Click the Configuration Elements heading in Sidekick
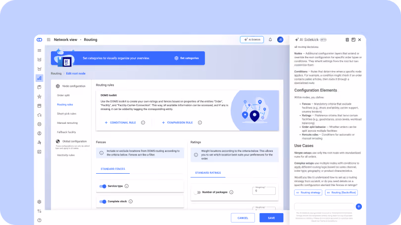Viewport: 401px width, 225px height. tap(315, 90)
